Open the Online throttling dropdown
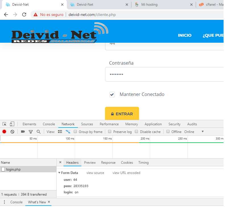 pyautogui.click(x=194, y=132)
